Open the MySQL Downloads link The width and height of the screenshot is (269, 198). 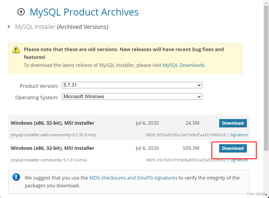(x=183, y=65)
